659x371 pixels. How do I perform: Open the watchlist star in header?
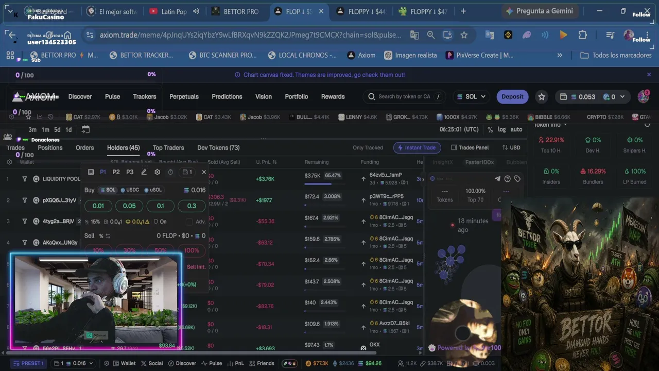(x=542, y=96)
